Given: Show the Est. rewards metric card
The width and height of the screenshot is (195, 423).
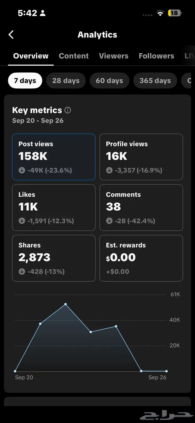Looking at the screenshot, I should click(x=141, y=258).
